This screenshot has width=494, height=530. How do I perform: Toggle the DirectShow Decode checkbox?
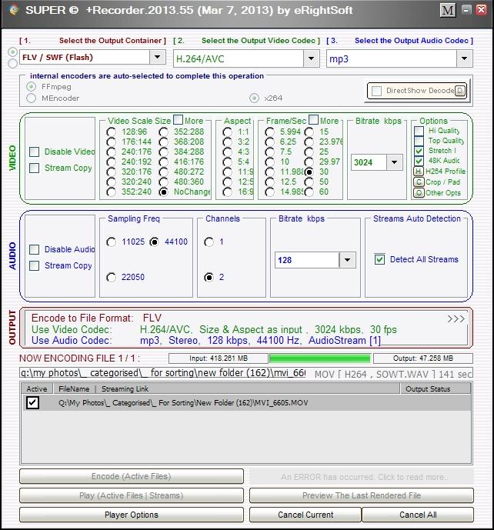pyautogui.click(x=376, y=91)
